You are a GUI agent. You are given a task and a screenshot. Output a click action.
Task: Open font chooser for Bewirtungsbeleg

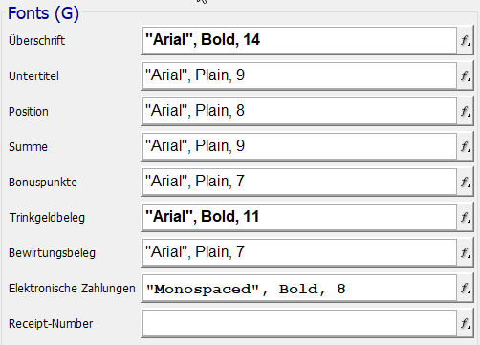pos(466,252)
